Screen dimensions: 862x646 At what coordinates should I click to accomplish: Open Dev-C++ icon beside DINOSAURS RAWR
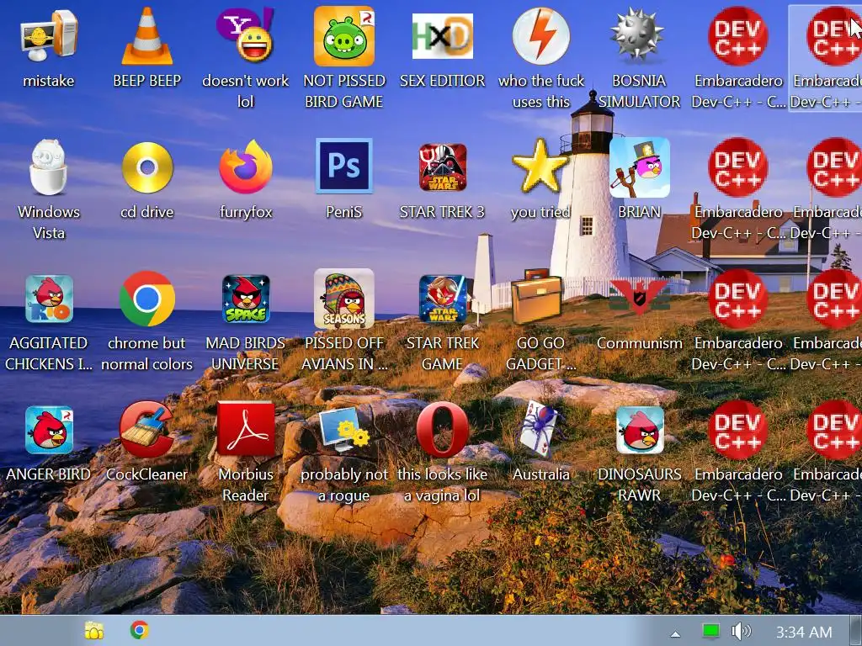(737, 430)
